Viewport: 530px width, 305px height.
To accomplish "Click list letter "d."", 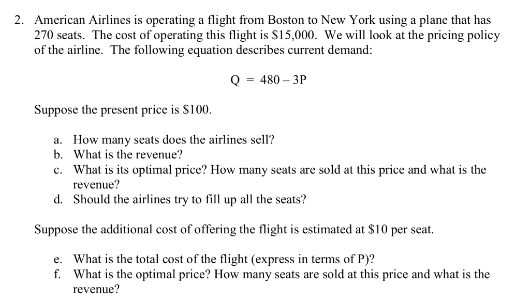I will (58, 200).
